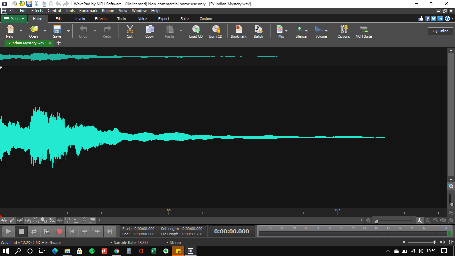
Task: Open the Windows Start menu
Action: coord(6,251)
